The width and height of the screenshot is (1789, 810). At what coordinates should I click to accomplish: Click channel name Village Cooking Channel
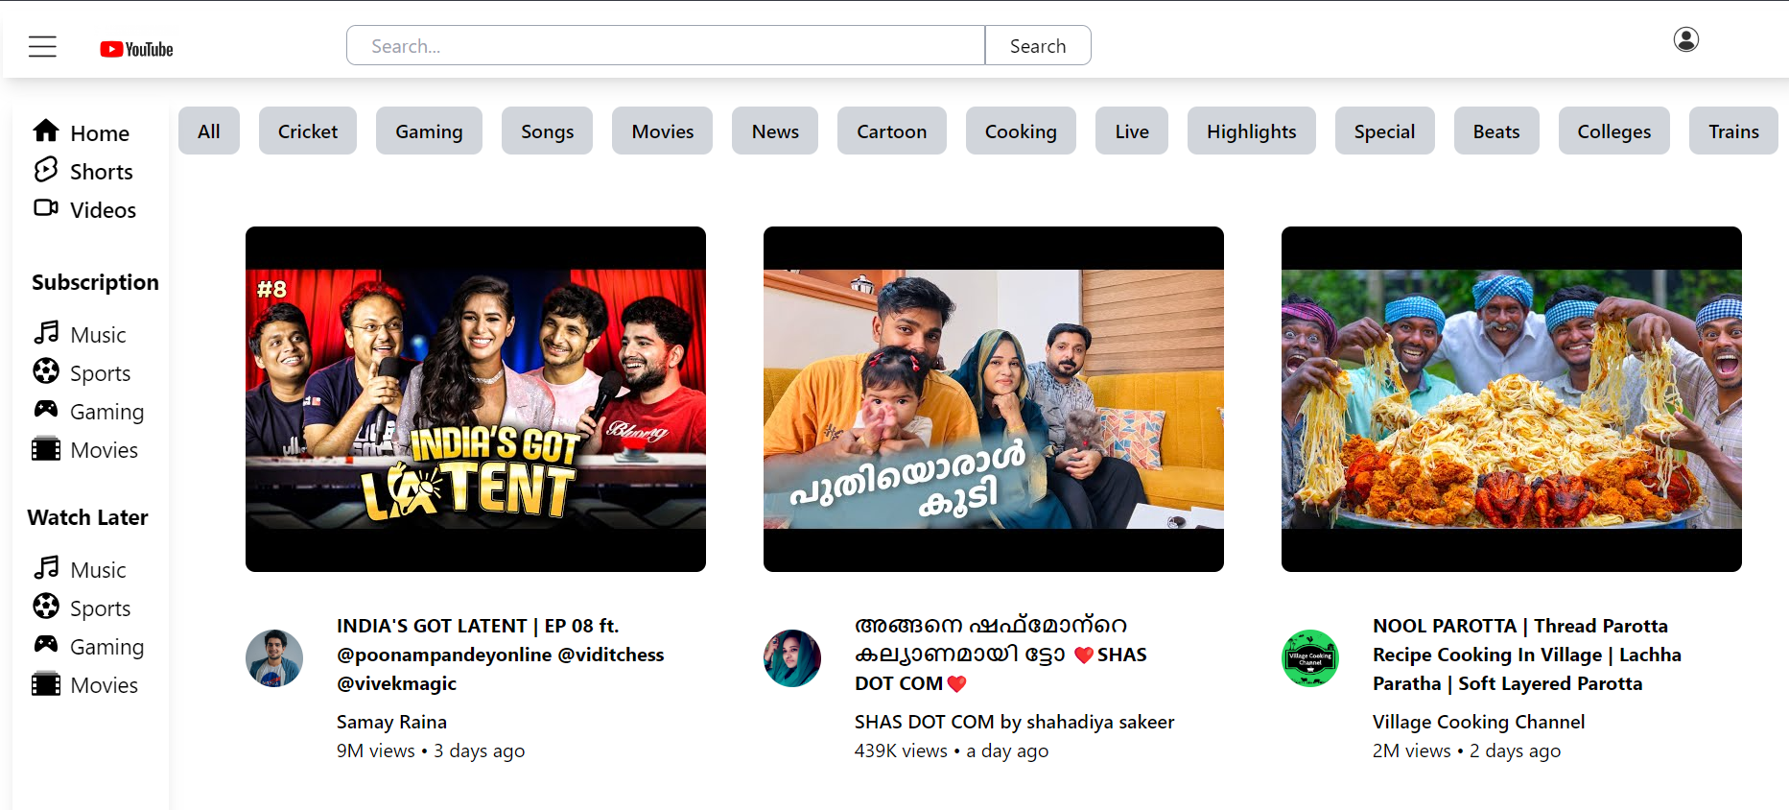tap(1478, 722)
